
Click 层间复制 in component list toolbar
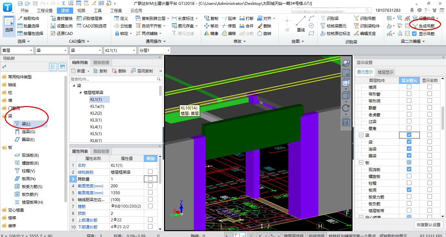pyautogui.click(x=142, y=71)
